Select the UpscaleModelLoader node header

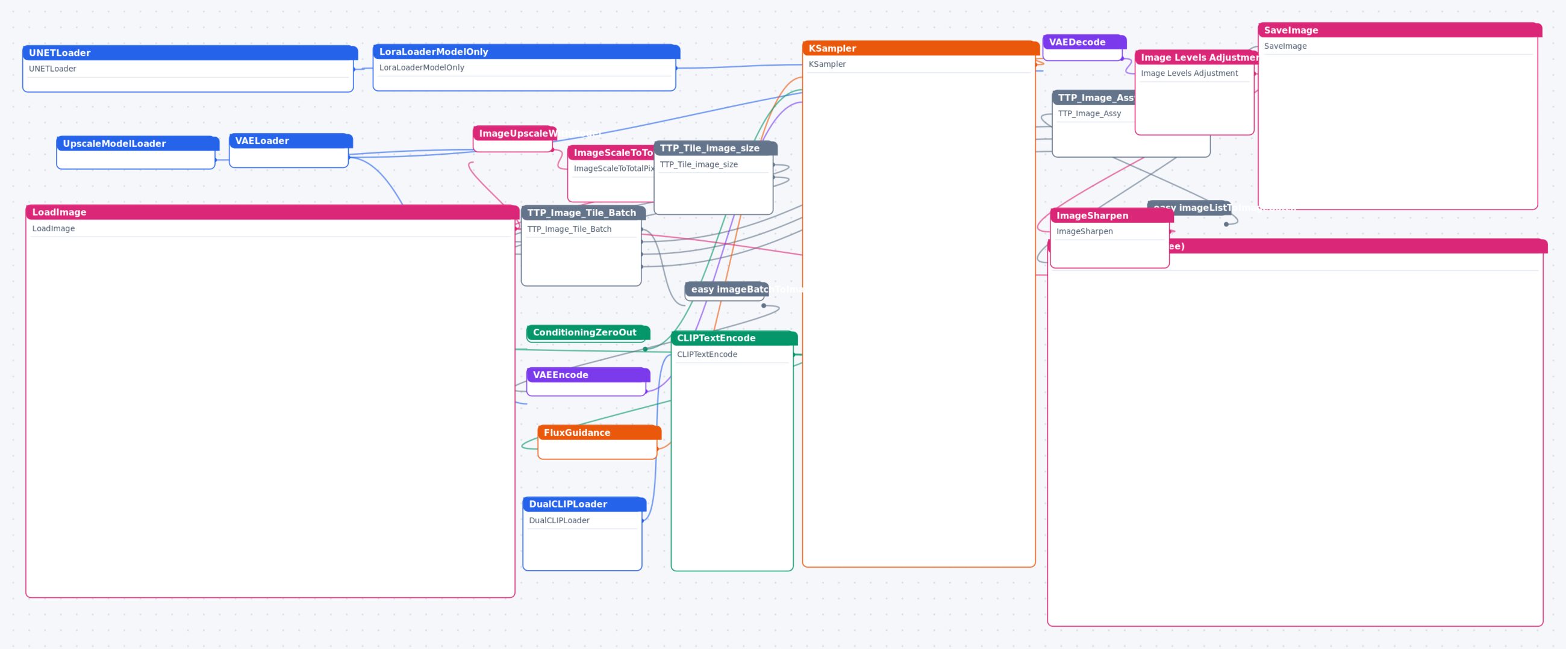(x=137, y=143)
